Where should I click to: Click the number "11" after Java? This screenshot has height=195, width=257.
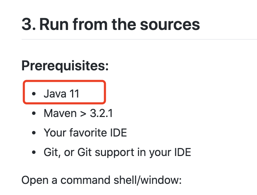74,94
